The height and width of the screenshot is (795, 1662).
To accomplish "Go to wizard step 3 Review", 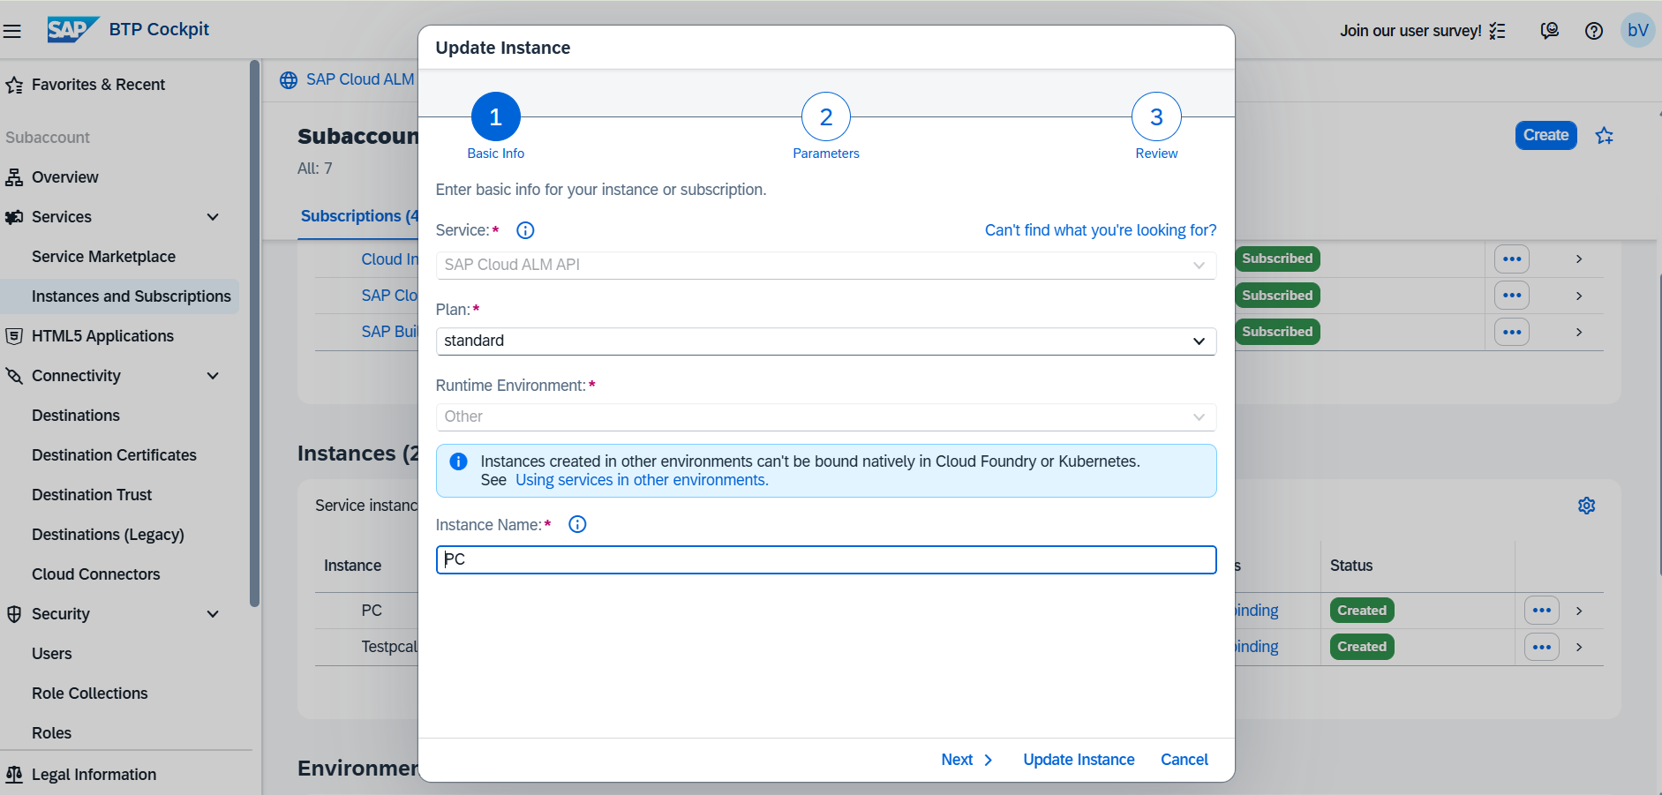I will (x=1155, y=117).
